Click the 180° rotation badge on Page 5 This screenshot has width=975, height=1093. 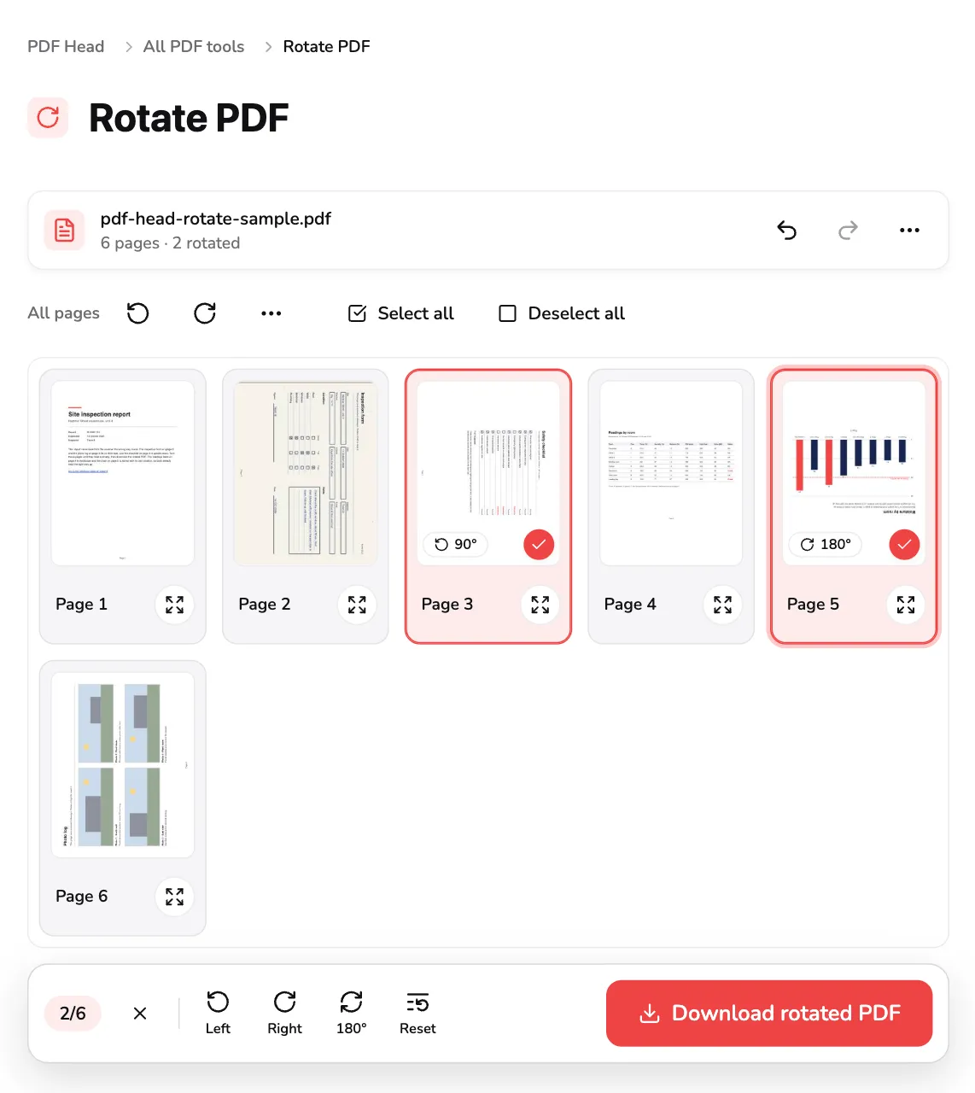pyautogui.click(x=826, y=544)
